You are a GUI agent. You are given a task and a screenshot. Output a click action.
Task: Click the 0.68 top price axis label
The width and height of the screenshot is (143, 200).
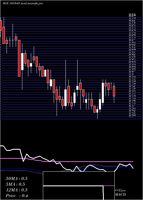click(132, 14)
